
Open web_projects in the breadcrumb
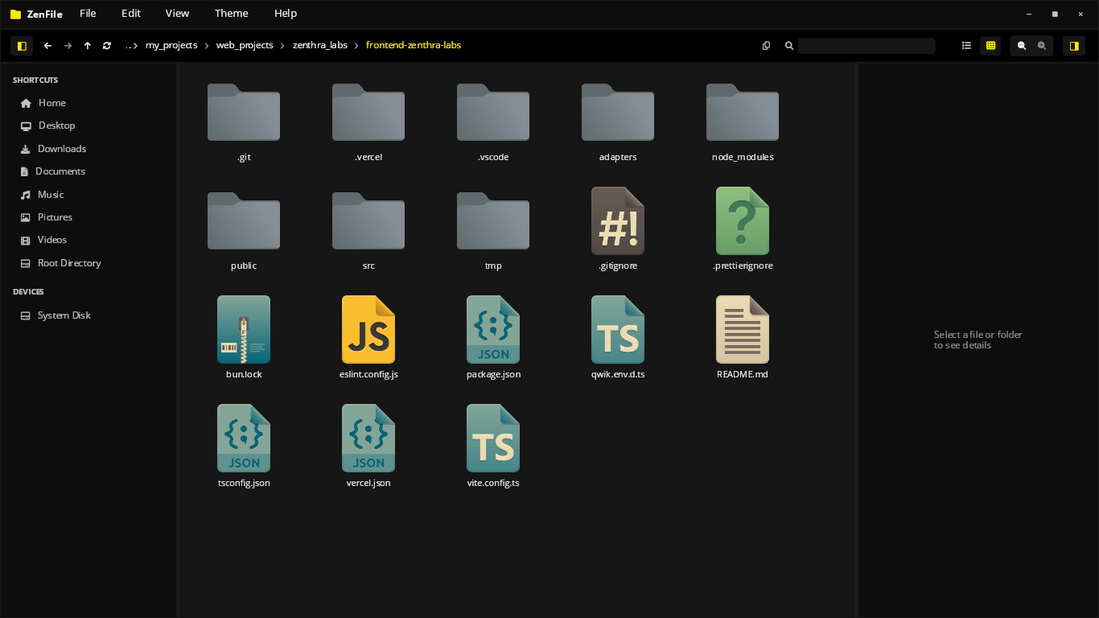[245, 46]
